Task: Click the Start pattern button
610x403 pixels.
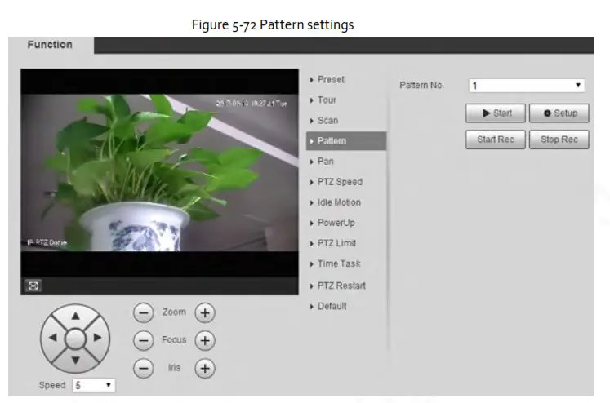Action: click(495, 113)
